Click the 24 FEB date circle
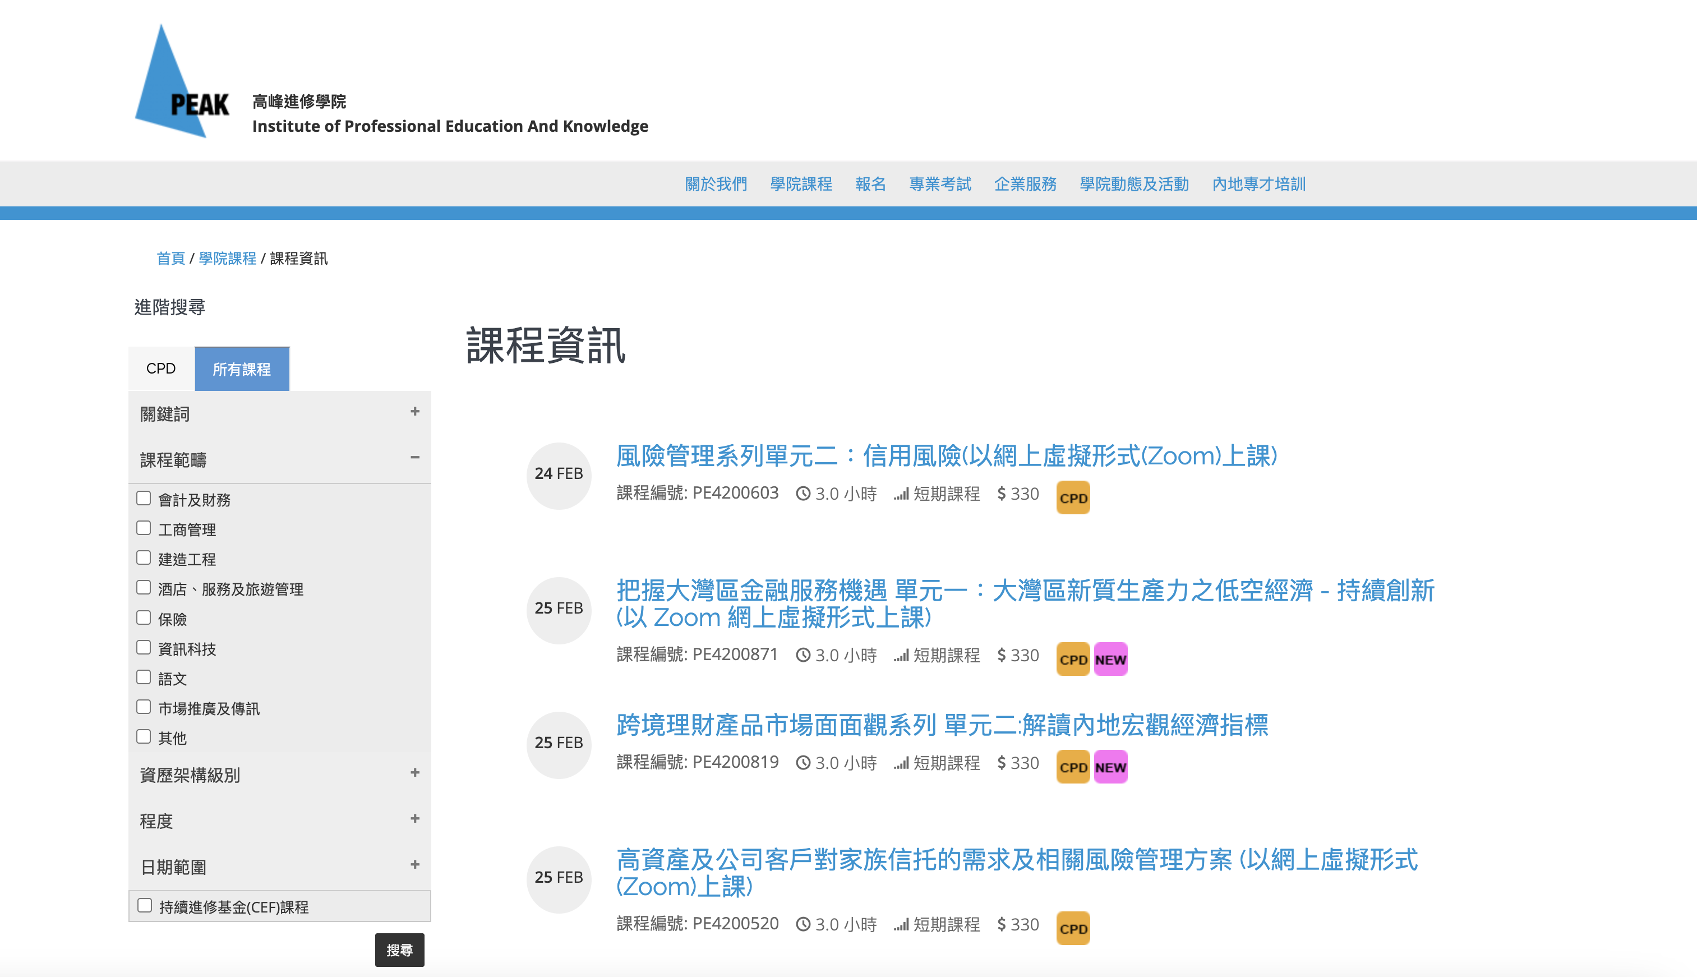The height and width of the screenshot is (977, 1697). pos(558,474)
